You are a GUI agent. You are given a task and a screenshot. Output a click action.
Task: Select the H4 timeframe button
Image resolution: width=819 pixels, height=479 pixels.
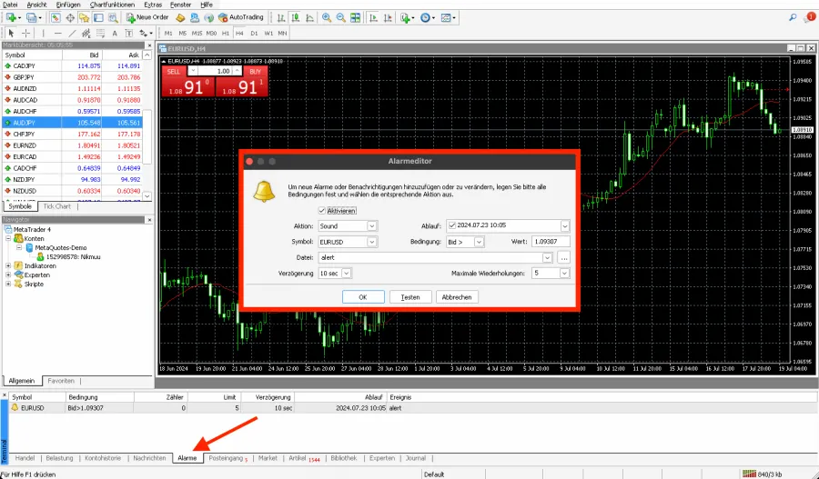pos(239,33)
